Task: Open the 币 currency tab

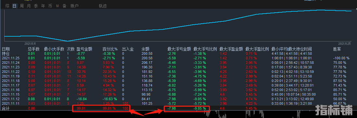Action: (x=50, y=6)
